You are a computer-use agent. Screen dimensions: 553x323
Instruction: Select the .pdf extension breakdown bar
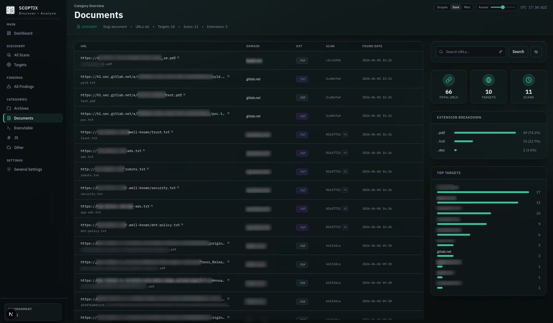pos(485,133)
